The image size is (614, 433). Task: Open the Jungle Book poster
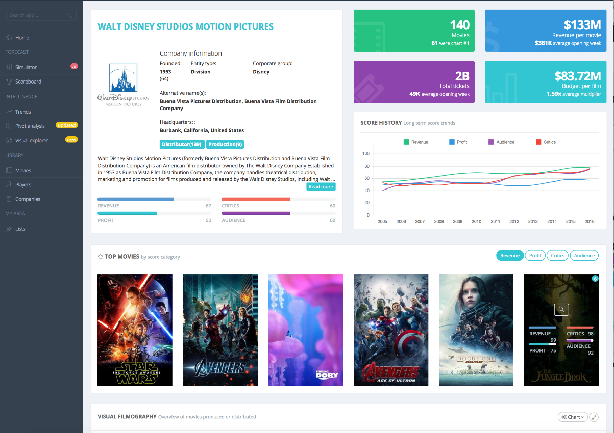click(x=561, y=330)
